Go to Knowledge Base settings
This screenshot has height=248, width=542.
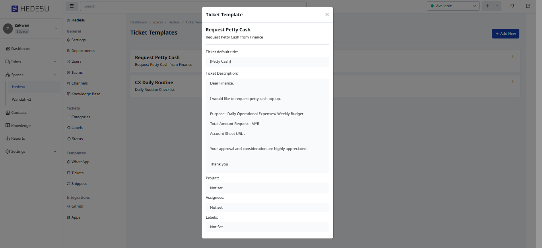coord(85,94)
